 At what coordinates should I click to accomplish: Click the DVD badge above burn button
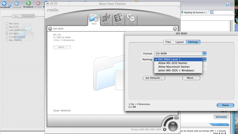(176, 118)
